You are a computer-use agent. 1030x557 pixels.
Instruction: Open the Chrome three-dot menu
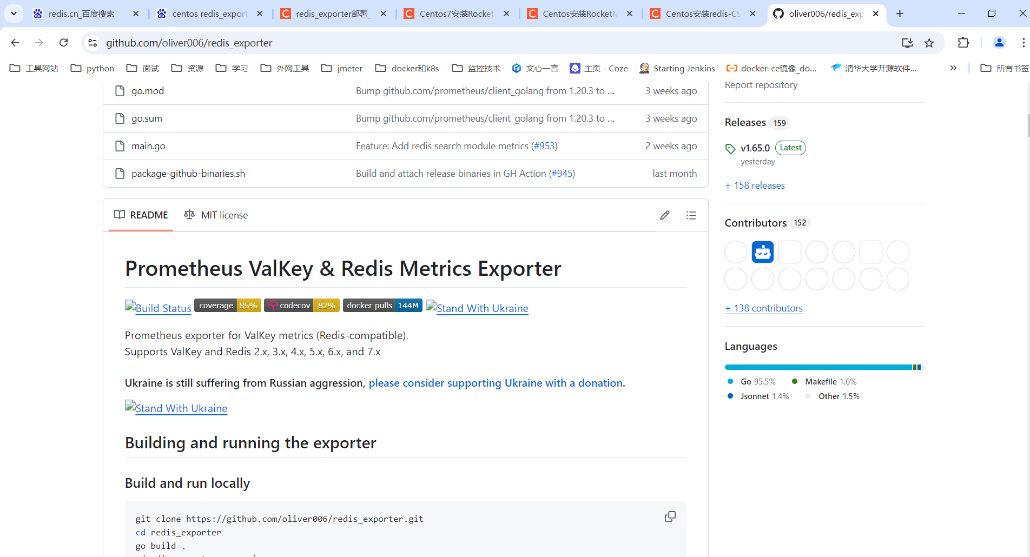click(1023, 43)
